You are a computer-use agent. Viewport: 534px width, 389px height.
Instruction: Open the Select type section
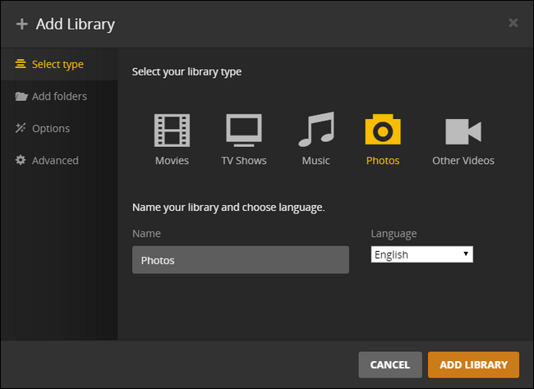pyautogui.click(x=58, y=64)
